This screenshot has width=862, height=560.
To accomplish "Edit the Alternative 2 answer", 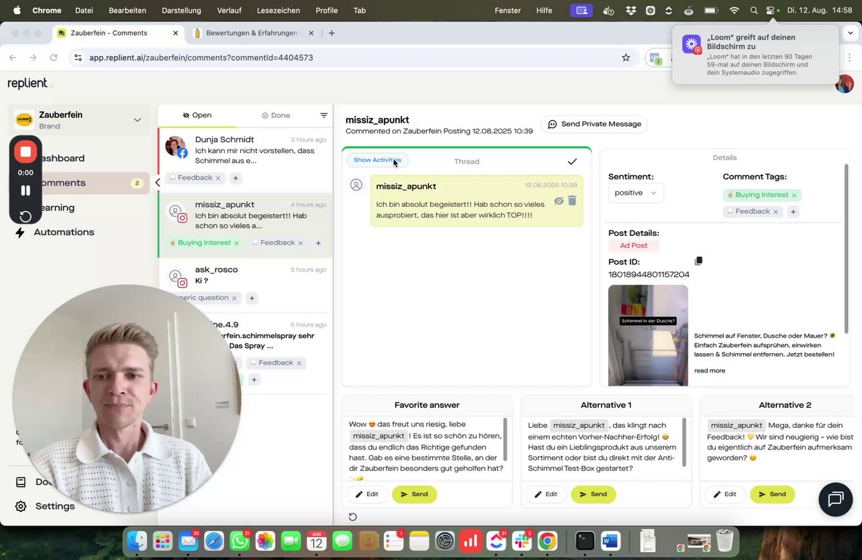I will tap(725, 494).
